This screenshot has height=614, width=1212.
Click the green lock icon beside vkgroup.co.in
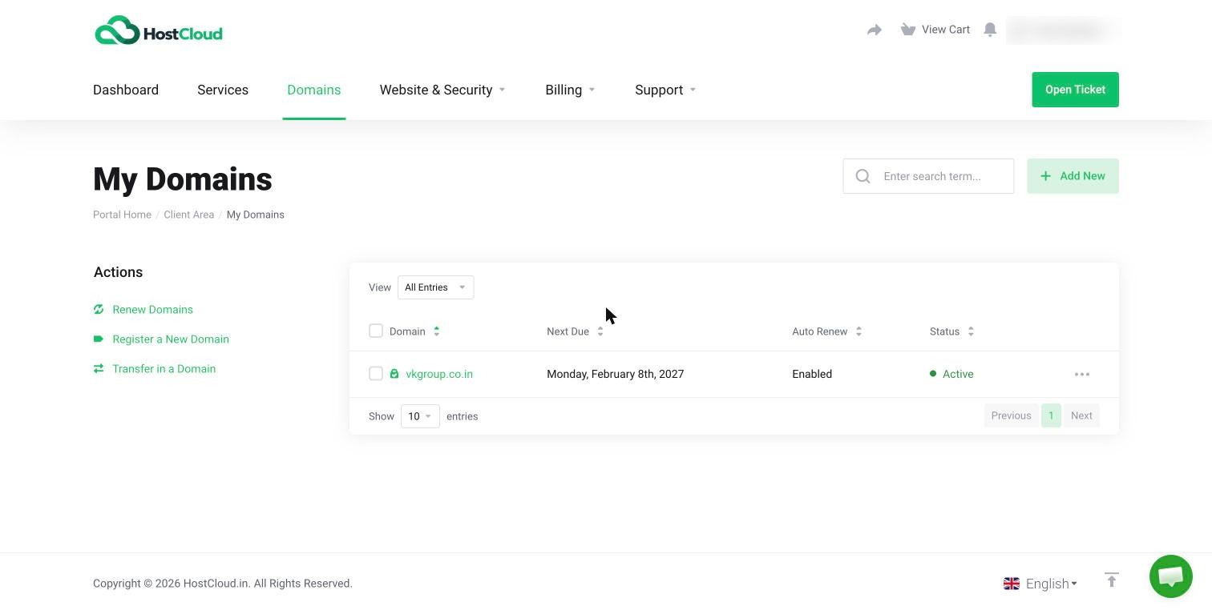(x=394, y=374)
